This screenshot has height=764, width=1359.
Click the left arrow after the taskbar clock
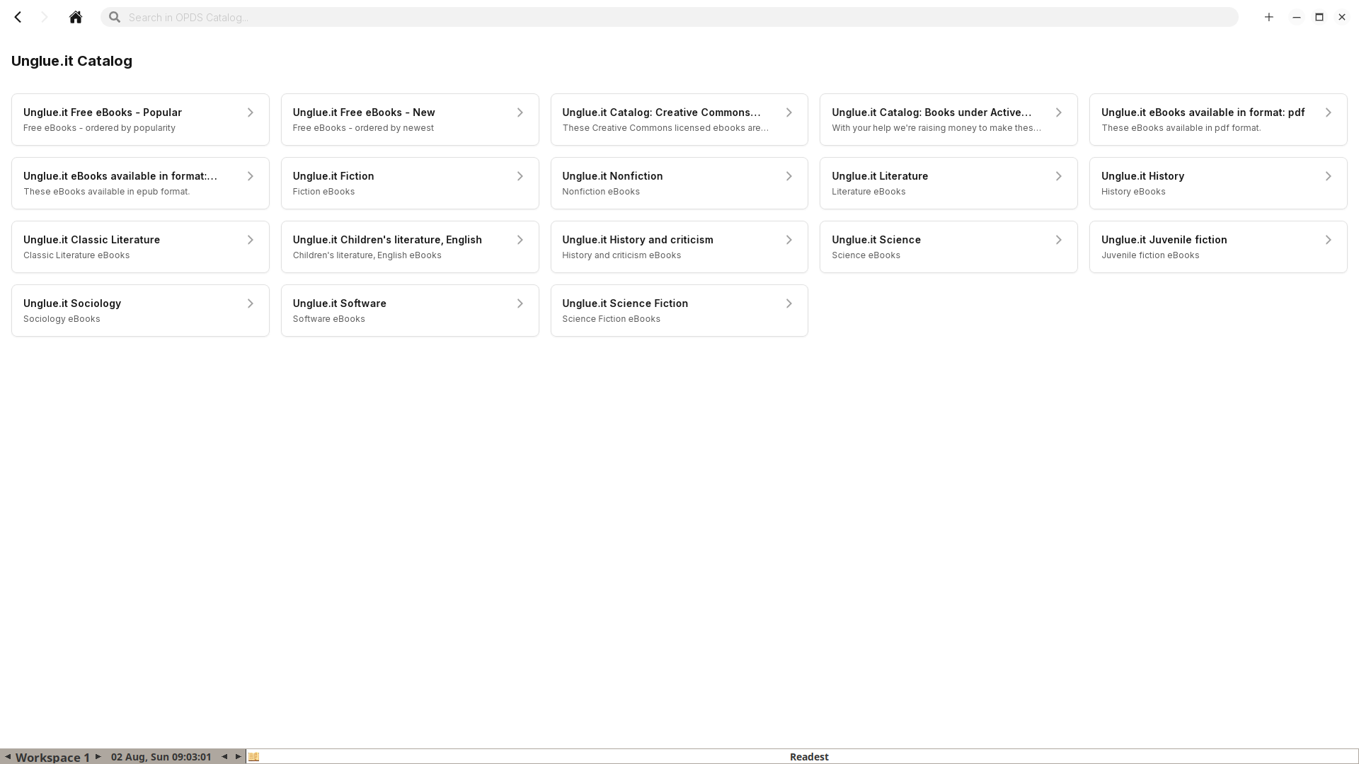point(224,757)
